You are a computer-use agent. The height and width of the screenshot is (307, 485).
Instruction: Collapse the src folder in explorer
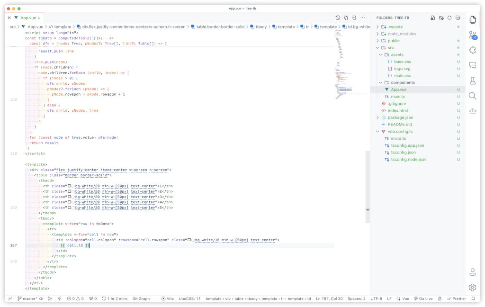(391, 48)
